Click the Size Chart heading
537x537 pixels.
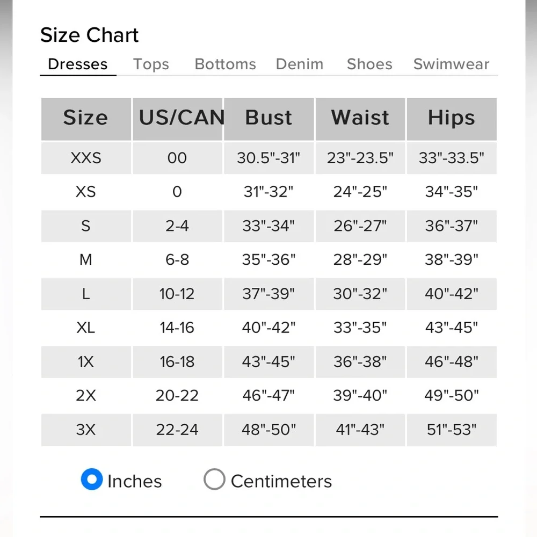coord(89,35)
